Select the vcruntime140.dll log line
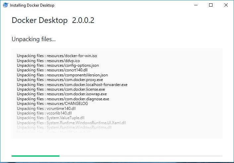234x163 pixels. 46,109
